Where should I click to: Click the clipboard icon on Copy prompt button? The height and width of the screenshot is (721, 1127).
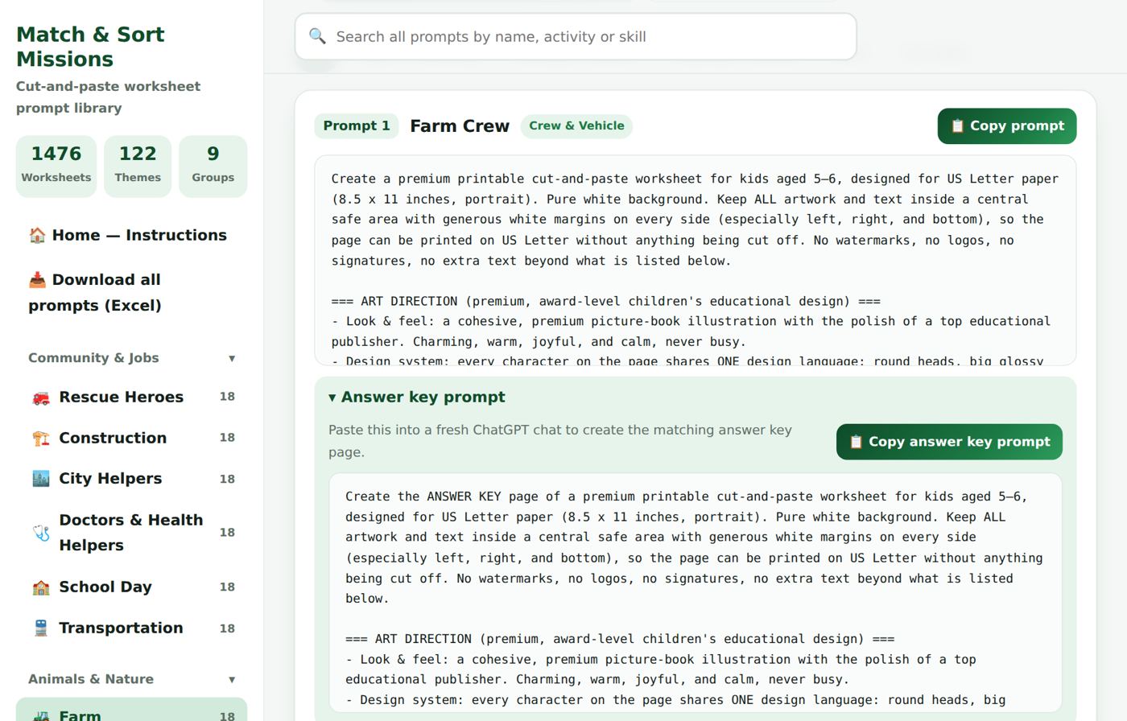pos(957,126)
